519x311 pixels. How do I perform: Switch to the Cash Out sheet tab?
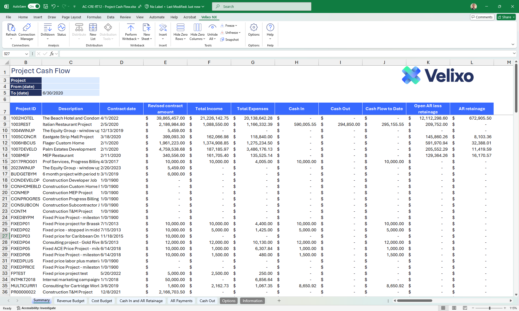click(x=207, y=301)
